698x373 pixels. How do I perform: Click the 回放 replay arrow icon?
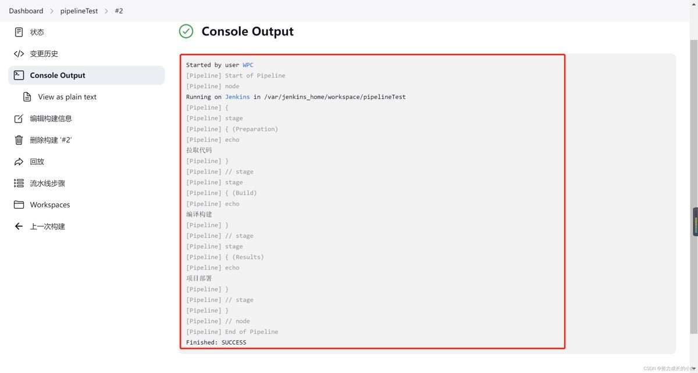pos(19,162)
